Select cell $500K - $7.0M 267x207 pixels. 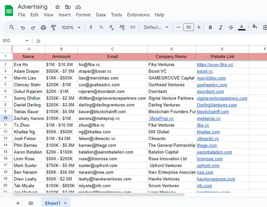61,71
